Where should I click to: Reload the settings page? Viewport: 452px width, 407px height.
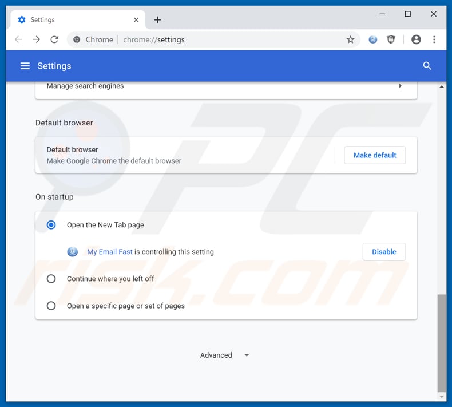click(x=54, y=39)
